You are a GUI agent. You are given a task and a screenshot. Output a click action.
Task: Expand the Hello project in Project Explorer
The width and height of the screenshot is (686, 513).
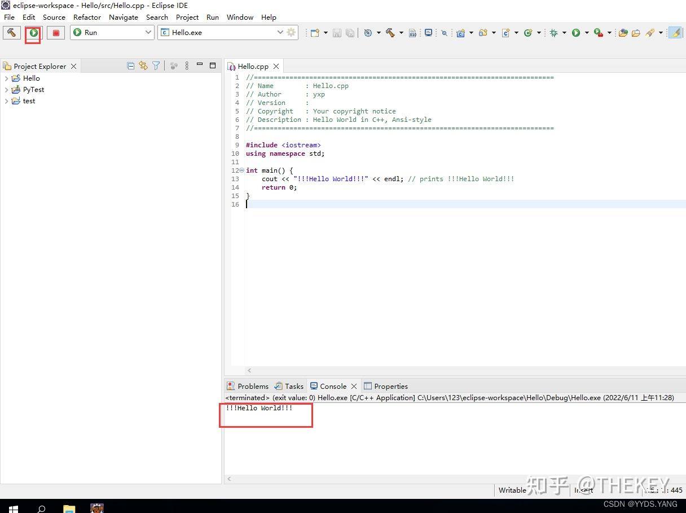coord(6,78)
